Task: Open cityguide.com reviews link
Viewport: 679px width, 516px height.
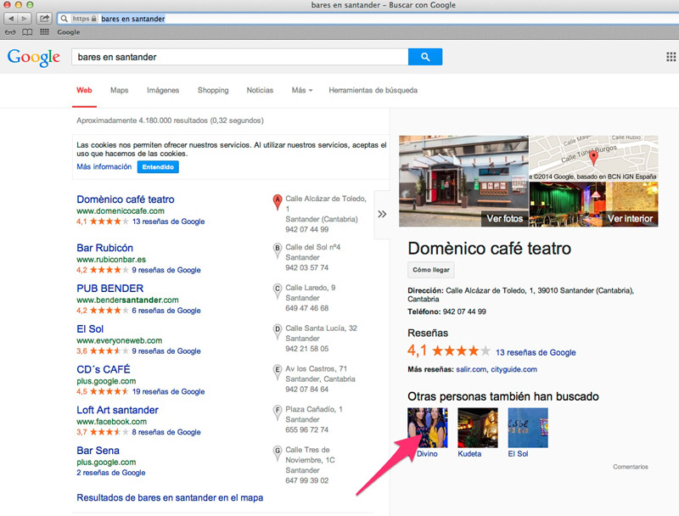Action: pos(513,369)
